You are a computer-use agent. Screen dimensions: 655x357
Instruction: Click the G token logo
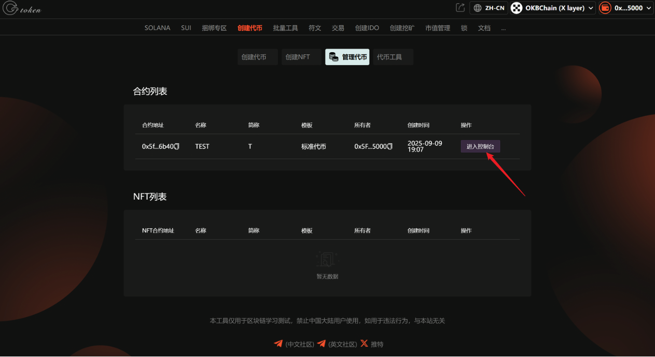(22, 8)
